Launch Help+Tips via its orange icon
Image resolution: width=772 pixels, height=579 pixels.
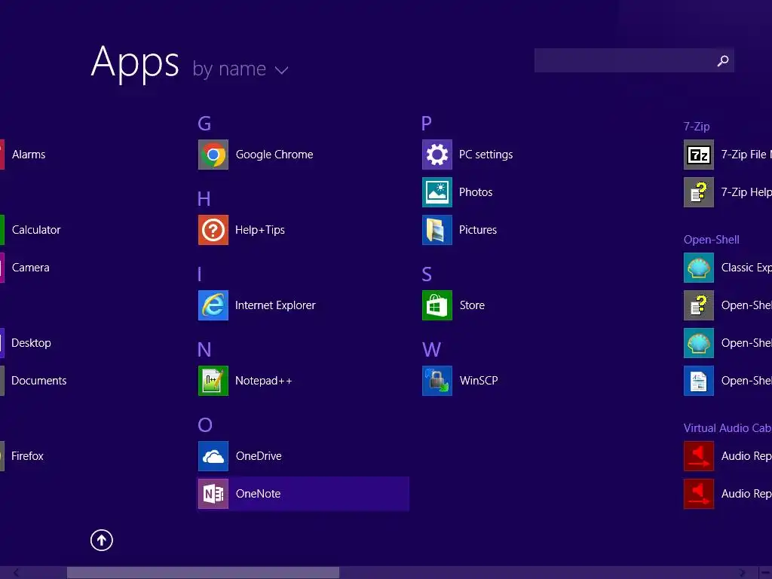click(x=213, y=230)
